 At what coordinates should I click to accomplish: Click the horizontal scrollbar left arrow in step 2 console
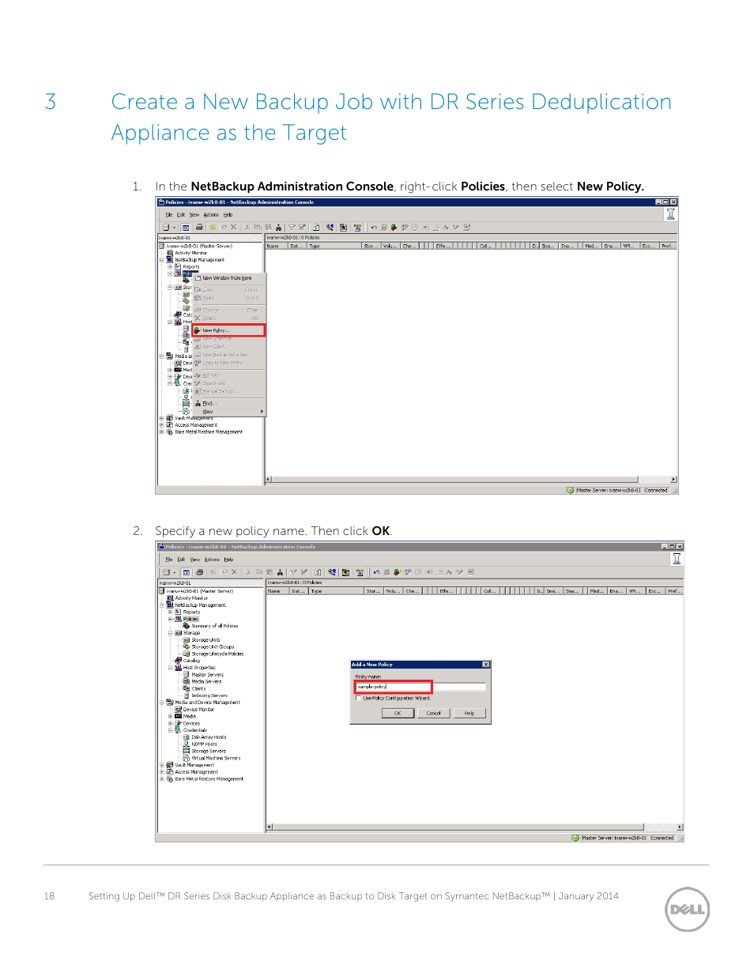(270, 827)
